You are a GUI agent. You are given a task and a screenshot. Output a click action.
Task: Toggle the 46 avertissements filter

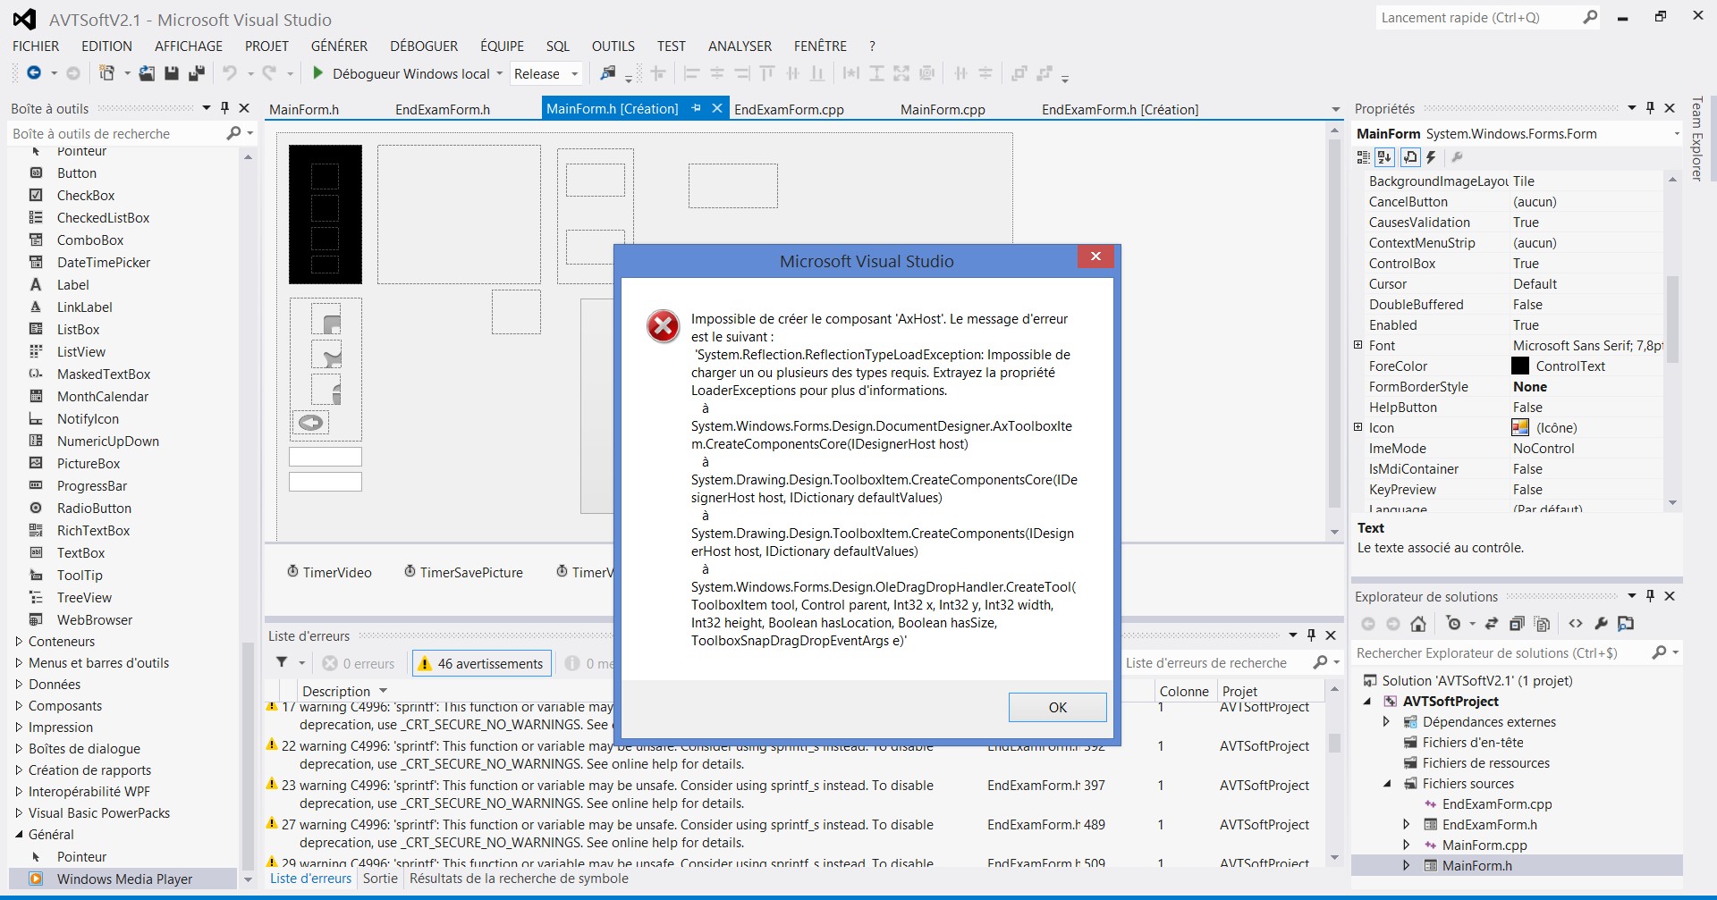point(481,663)
